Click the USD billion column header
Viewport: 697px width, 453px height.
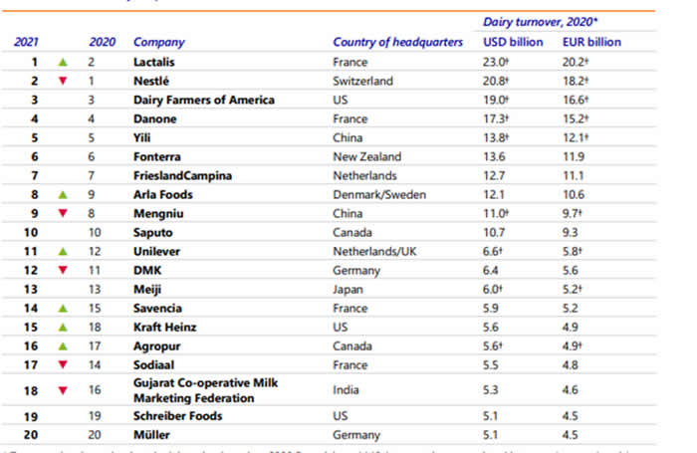coord(513,42)
